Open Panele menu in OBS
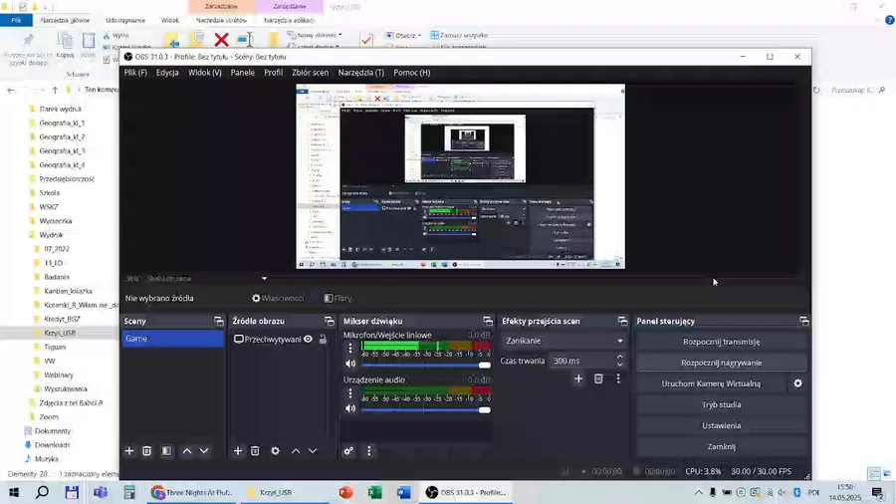This screenshot has width=896, height=504. click(242, 73)
